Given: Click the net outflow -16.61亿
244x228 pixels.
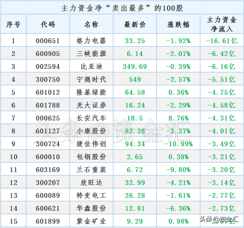Looking at the screenshot, I should [222, 41].
